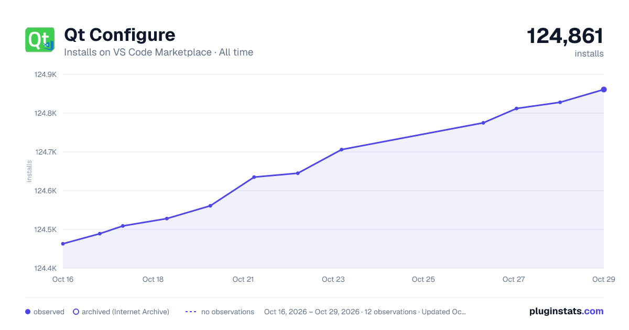Select the data point between Oct 27 and Oct 29
This screenshot has width=629, height=330.
[x=560, y=102]
